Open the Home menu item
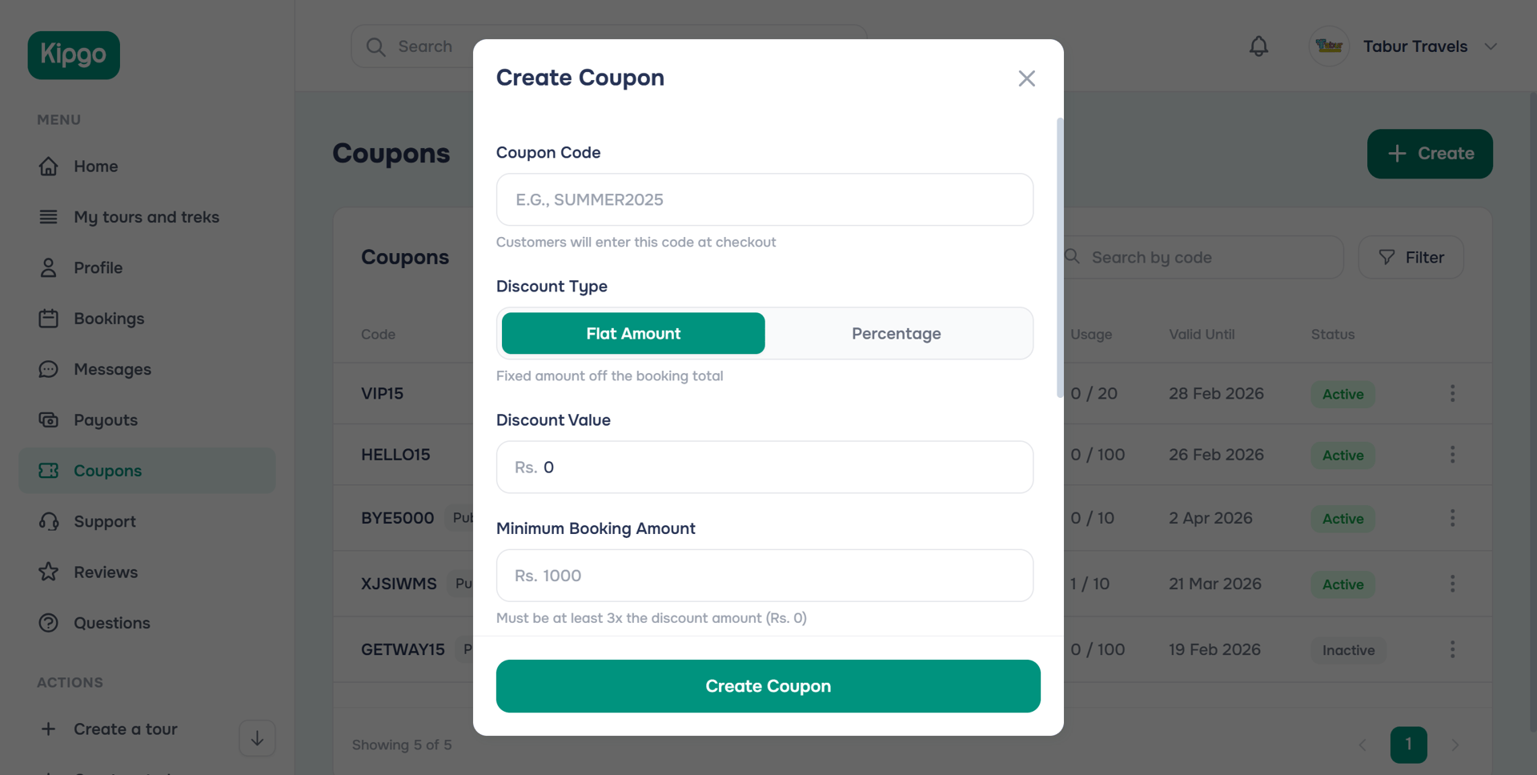 (x=96, y=167)
